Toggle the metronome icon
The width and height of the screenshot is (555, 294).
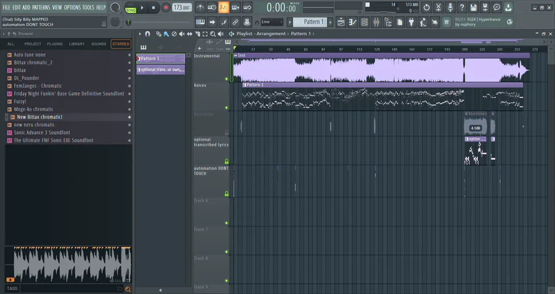200,7
